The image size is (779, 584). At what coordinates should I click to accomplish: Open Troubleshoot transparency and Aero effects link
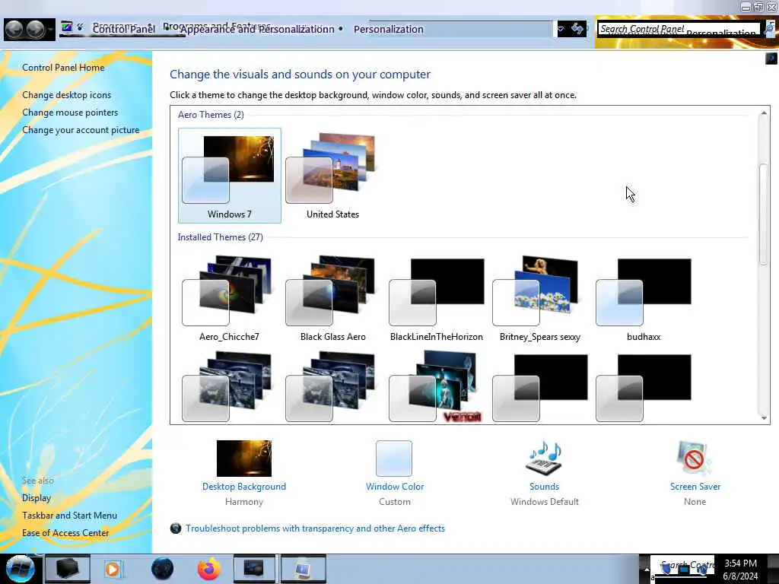point(315,528)
